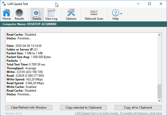The height and width of the screenshot is (116, 167).
Task: Open Options with hammer and wrench icon
Action: click(x=71, y=14)
